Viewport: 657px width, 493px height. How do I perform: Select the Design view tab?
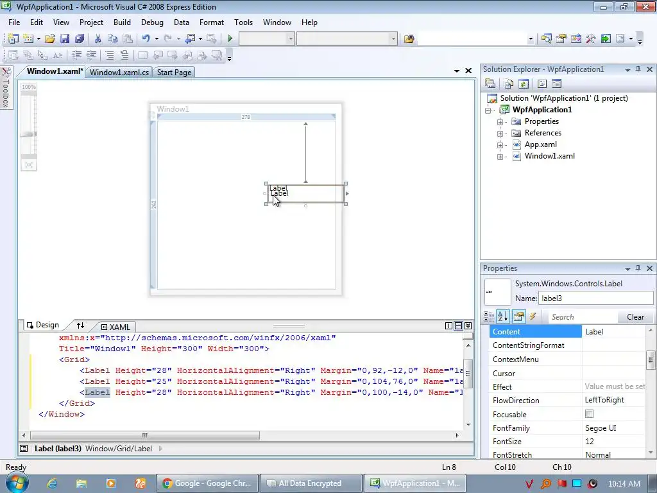(x=42, y=325)
